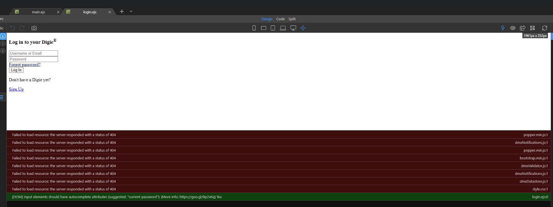Open a new tab with plus button
This screenshot has width=553, height=207.
coord(122,11)
